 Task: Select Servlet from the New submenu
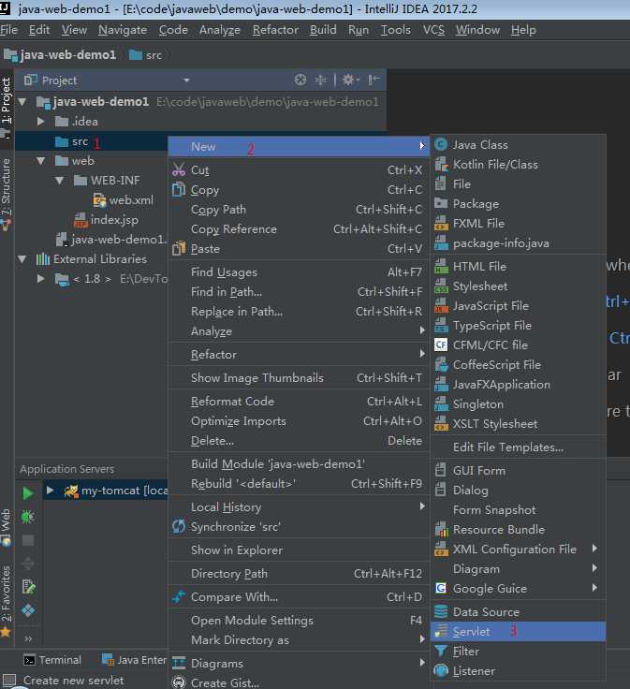tap(518, 632)
